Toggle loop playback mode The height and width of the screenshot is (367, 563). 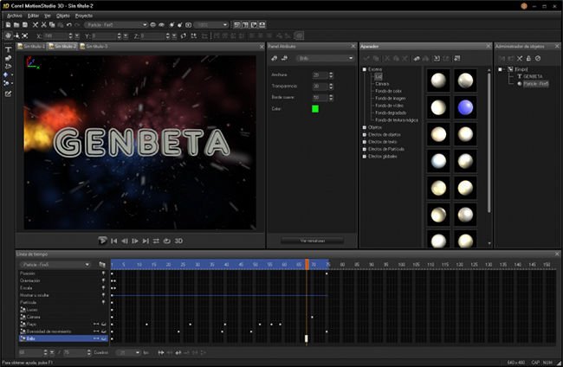[167, 241]
